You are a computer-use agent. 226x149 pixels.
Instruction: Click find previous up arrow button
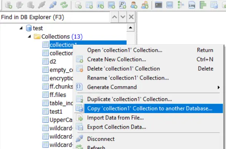114,17
